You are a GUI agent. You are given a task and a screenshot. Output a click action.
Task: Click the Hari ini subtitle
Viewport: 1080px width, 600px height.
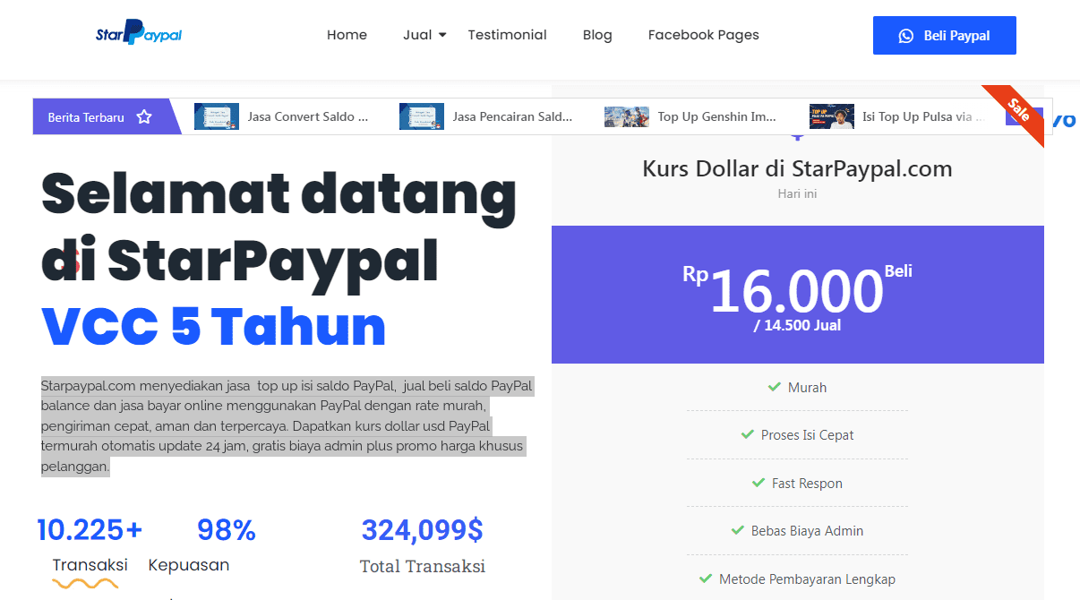click(797, 193)
